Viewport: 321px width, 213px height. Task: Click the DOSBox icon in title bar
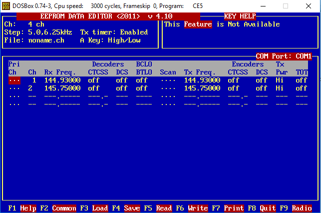point(7,6)
